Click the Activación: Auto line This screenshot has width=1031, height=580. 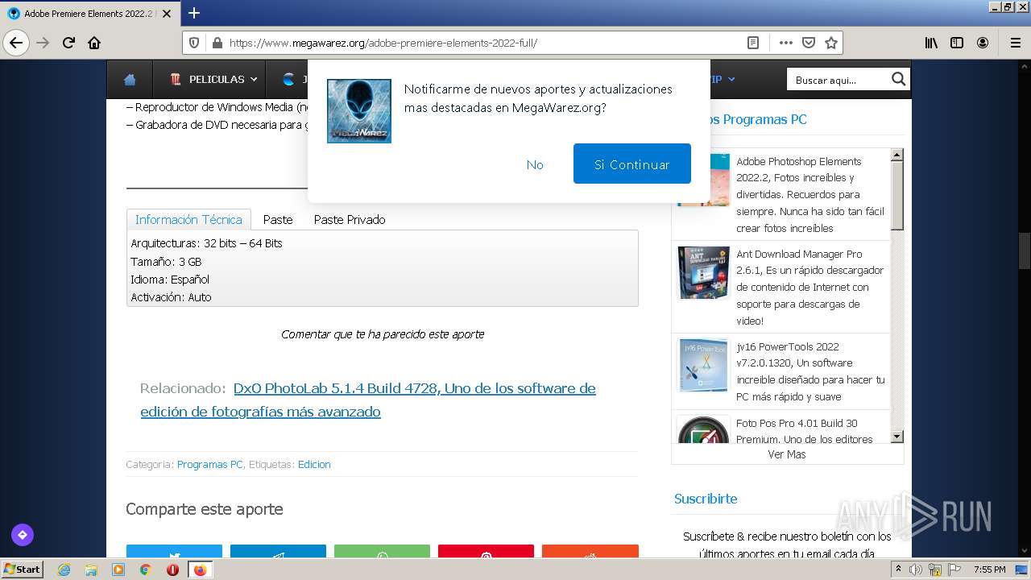point(171,297)
